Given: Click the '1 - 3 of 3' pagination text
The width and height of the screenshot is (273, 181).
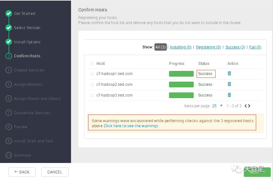Looking at the screenshot, I should click(x=234, y=106).
